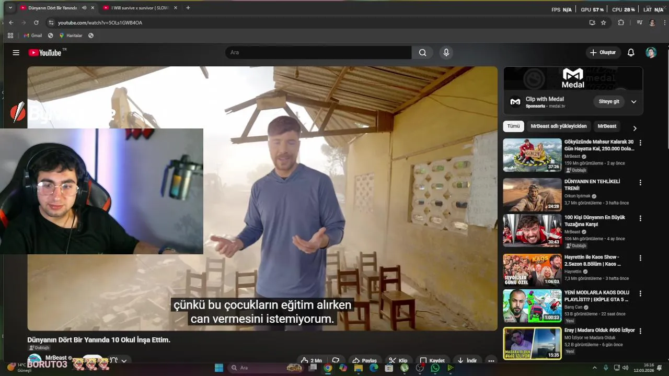
Task: Reload the page with the refresh icon
Action: coord(36,22)
